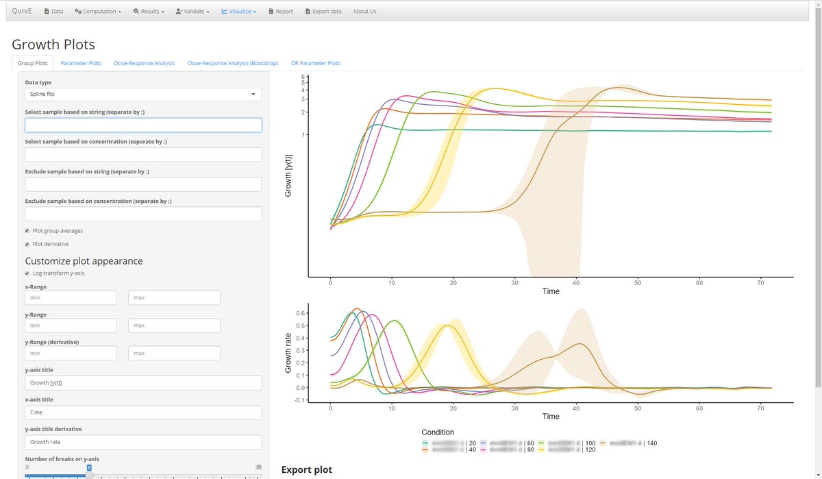Viewport: 822px width, 479px height.
Task: Focus the Exclude sample based on concentration field
Action: click(143, 214)
